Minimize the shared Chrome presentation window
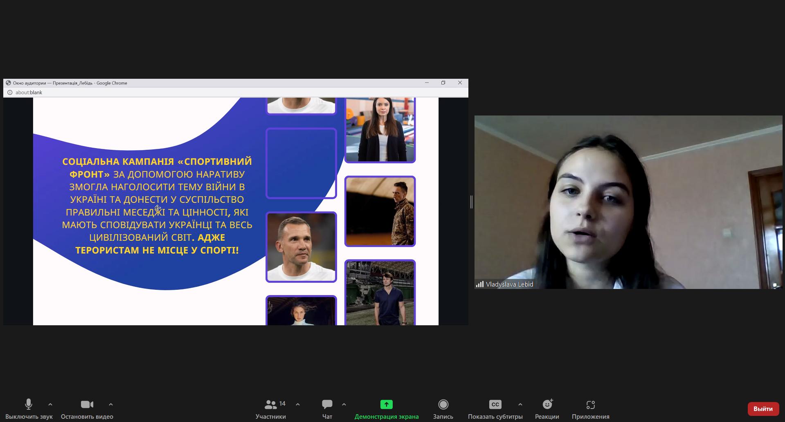Screen dimensions: 785x422 427,82
